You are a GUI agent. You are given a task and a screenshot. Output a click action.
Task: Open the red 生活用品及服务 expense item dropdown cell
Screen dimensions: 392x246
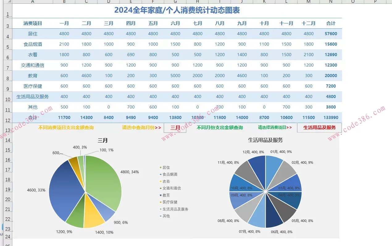point(319,128)
